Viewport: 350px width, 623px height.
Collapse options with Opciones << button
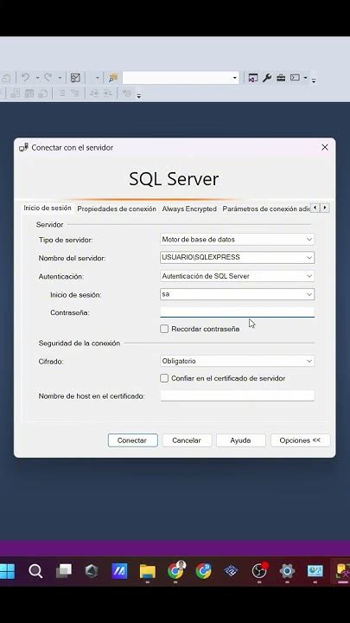(x=300, y=440)
